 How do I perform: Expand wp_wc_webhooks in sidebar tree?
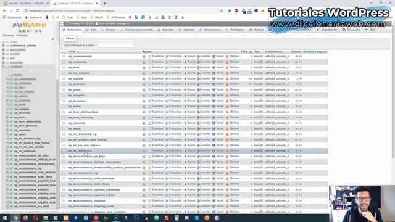click(x=7, y=151)
